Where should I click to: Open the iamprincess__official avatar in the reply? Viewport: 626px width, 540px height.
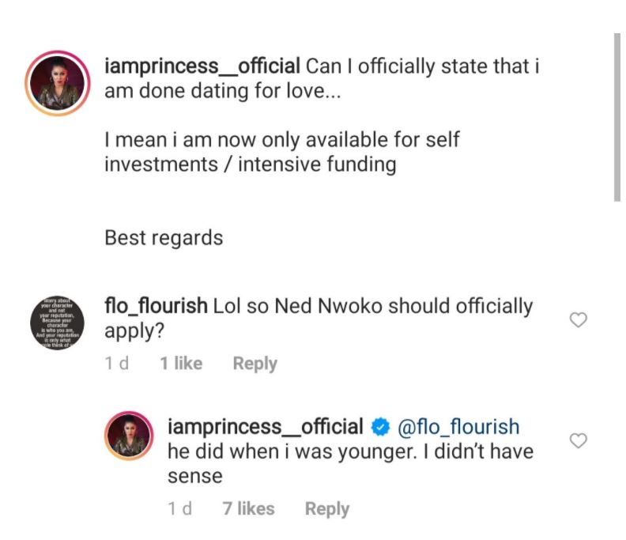(x=128, y=437)
